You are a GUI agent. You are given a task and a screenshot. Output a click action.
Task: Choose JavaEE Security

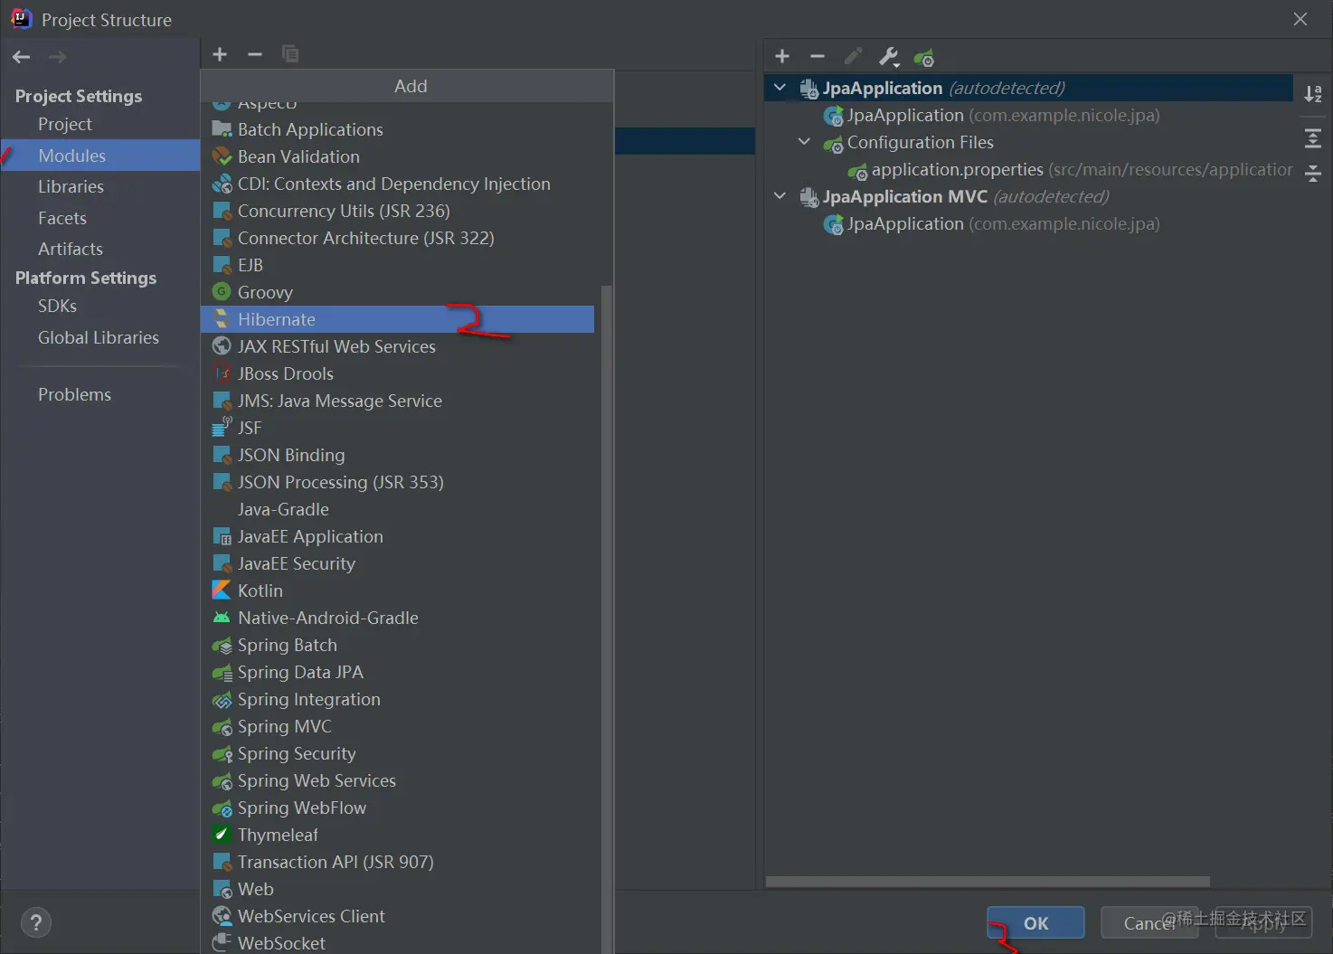click(x=397, y=563)
